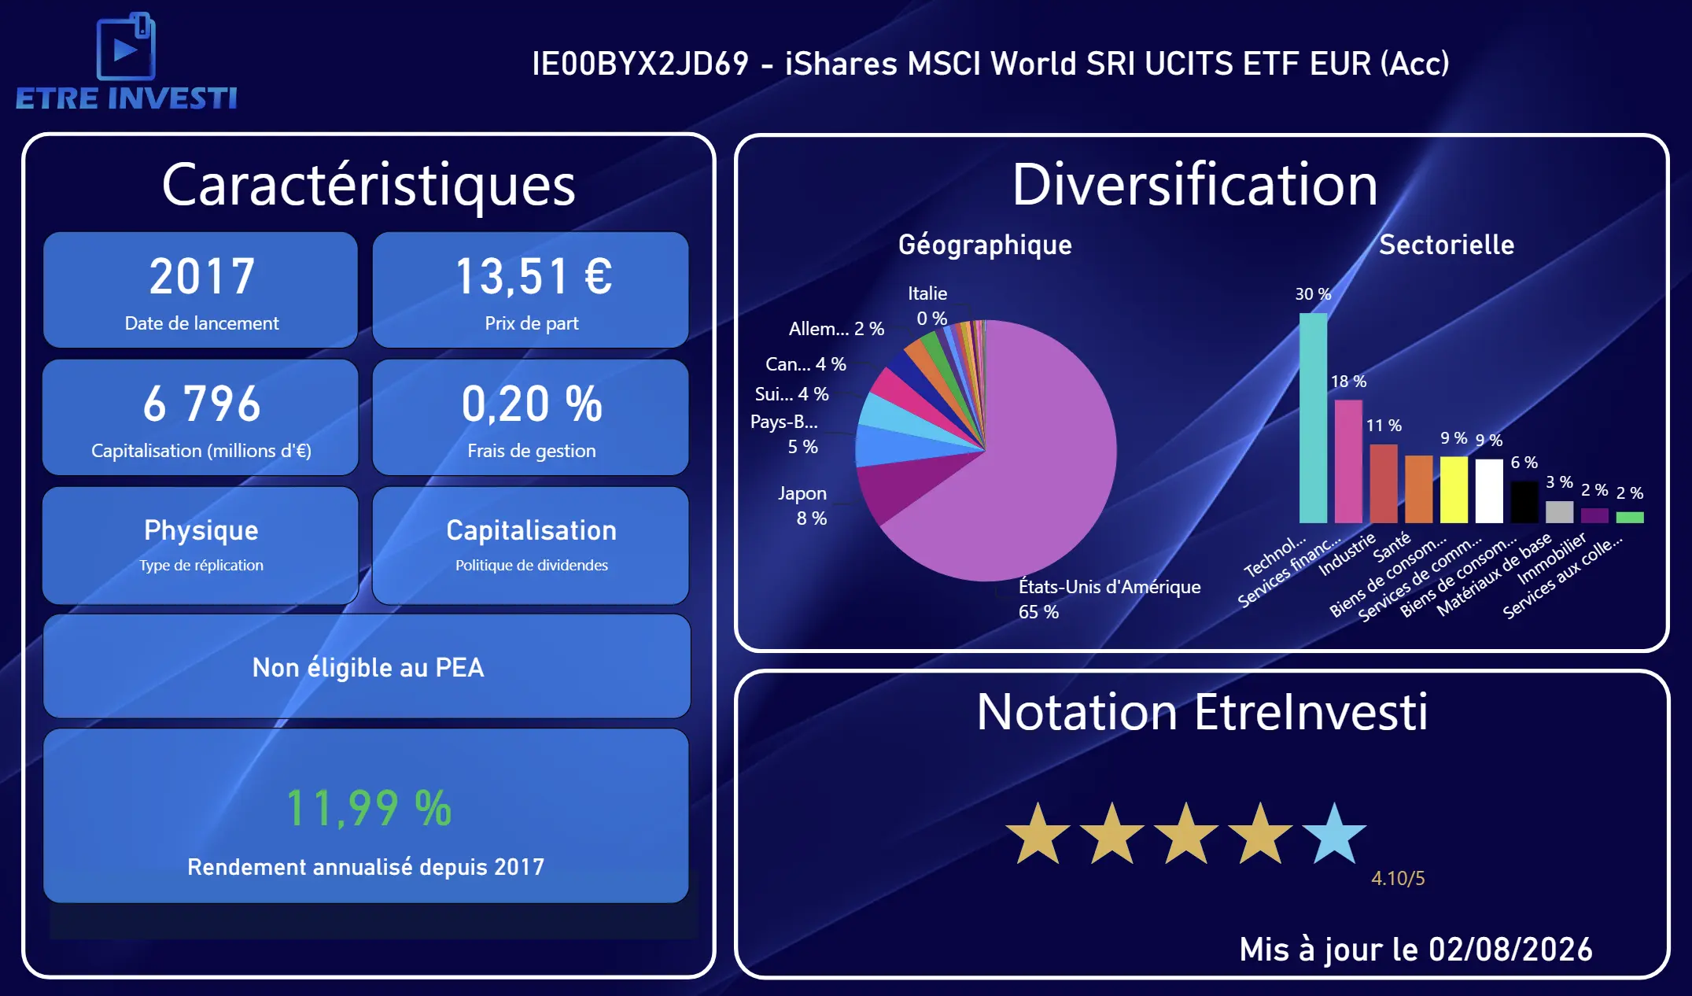This screenshot has width=1692, height=996.
Task: Select the "Allem... 2 %" pie label
Action: pos(836,329)
